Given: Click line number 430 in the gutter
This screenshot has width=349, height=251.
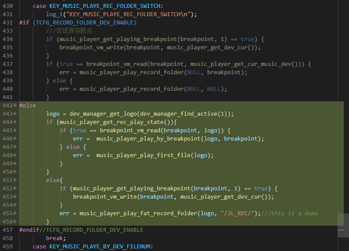Looking at the screenshot, I should (x=7, y=6).
